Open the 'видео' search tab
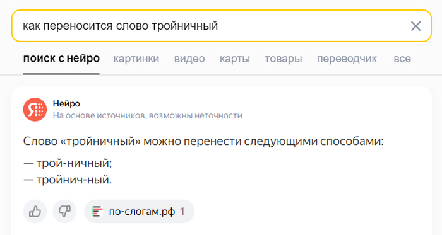442x235 pixels. 189,59
